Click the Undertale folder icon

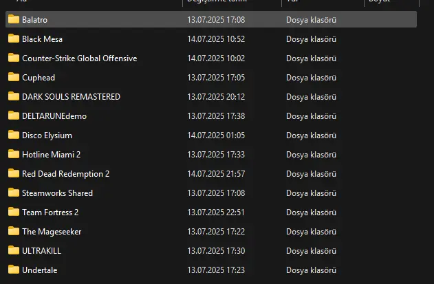(x=14, y=270)
